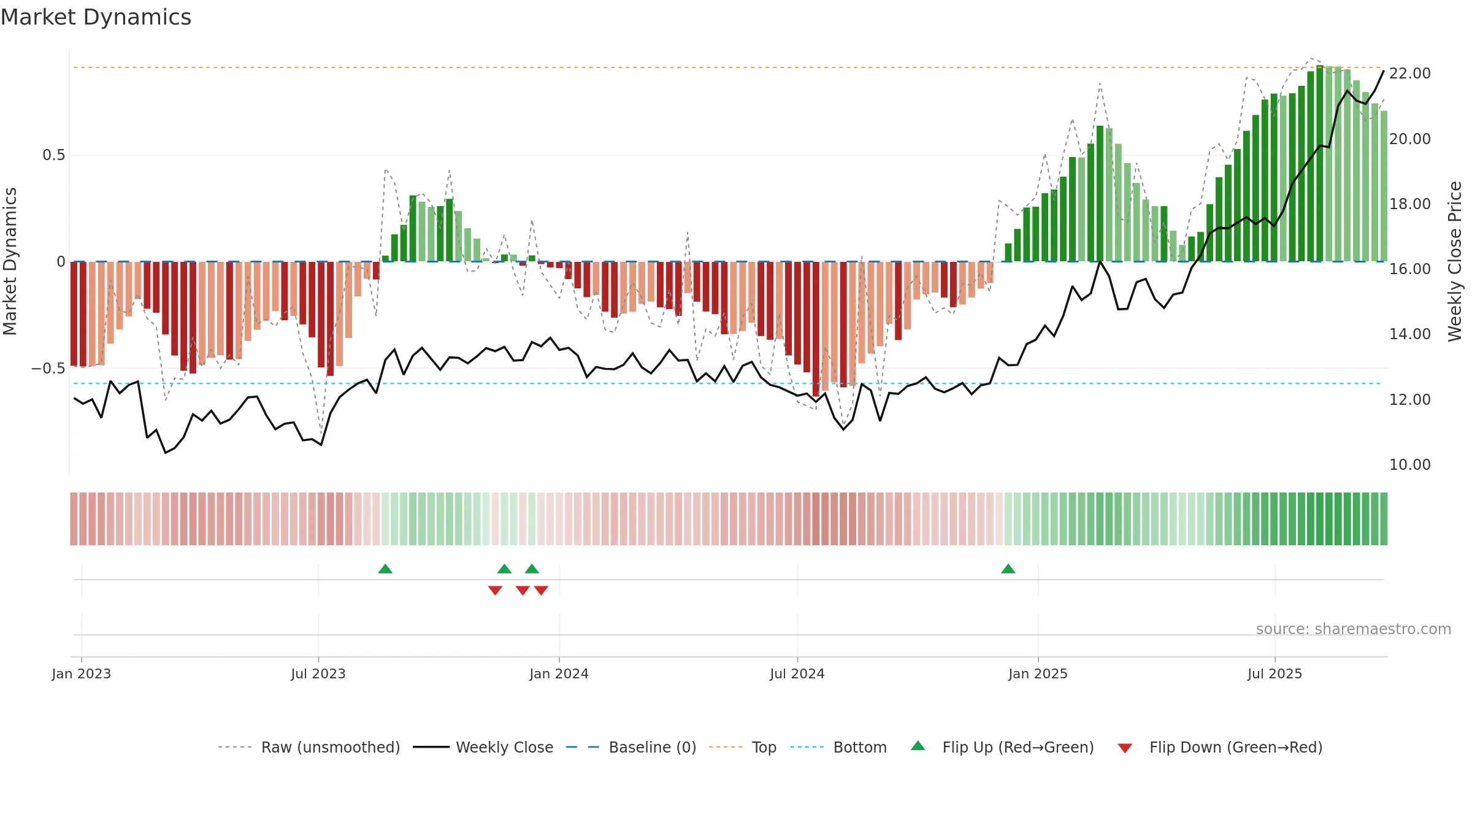
Task: Toggle the Baseline (0) legend entry
Action: pos(631,747)
